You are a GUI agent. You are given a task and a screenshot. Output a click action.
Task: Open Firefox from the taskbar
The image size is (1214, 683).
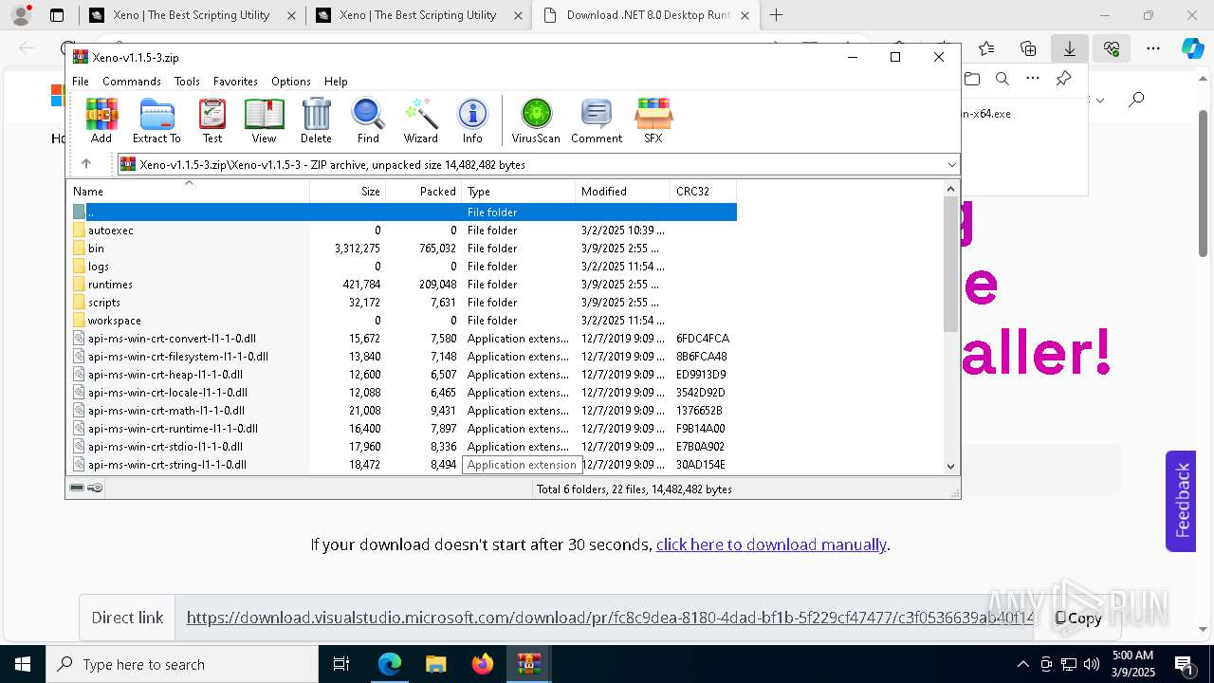pyautogui.click(x=483, y=664)
